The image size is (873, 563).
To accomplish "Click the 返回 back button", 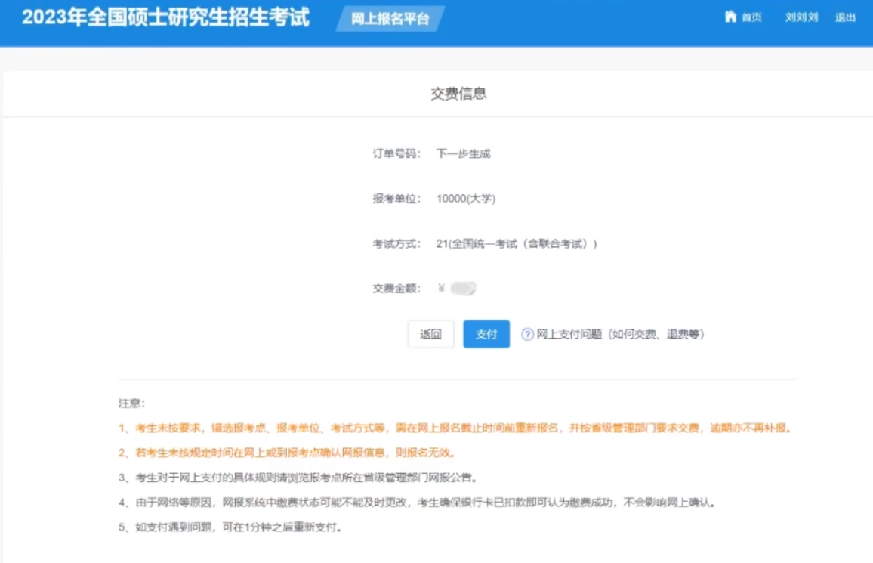I will [430, 333].
